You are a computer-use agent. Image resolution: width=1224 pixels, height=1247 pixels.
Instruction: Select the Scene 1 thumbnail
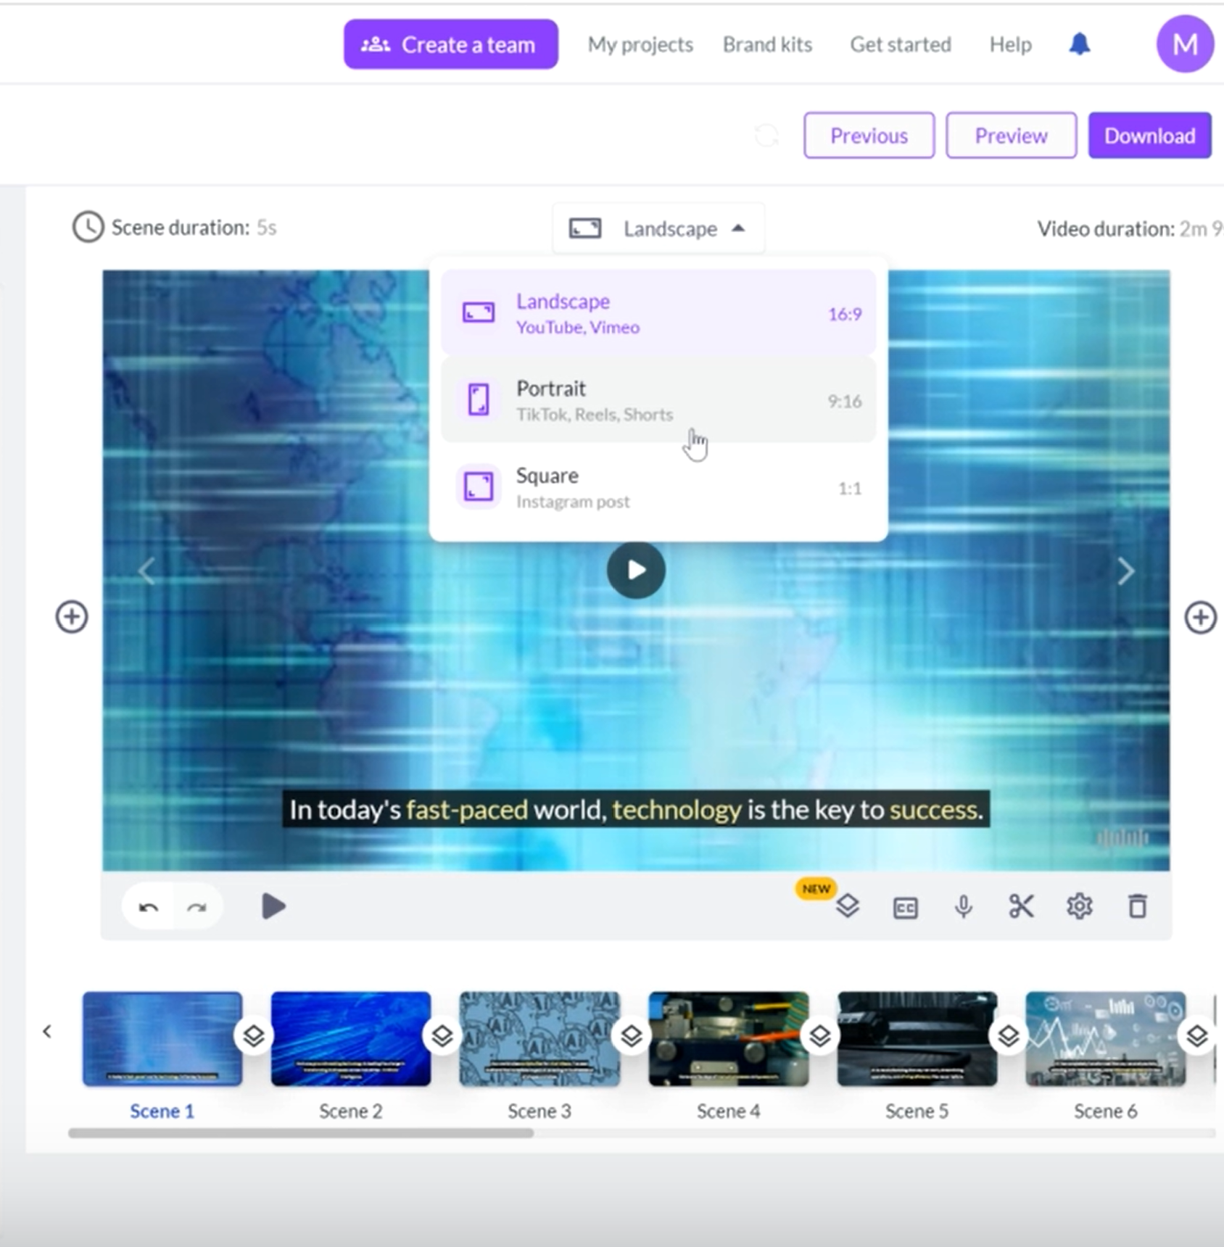pos(162,1039)
